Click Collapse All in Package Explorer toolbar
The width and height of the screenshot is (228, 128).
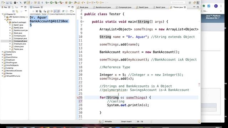(x=14, y=11)
